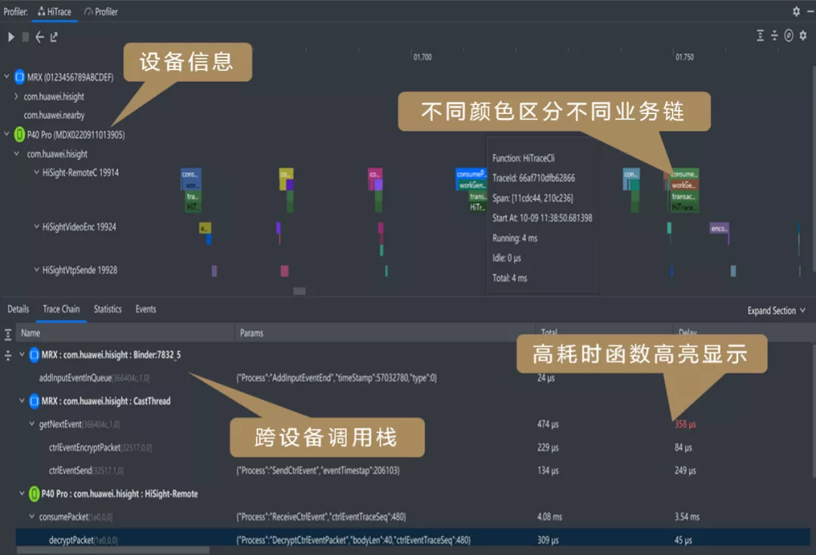Collapse com.huawei.hisight under P40 Pro

tap(17, 153)
